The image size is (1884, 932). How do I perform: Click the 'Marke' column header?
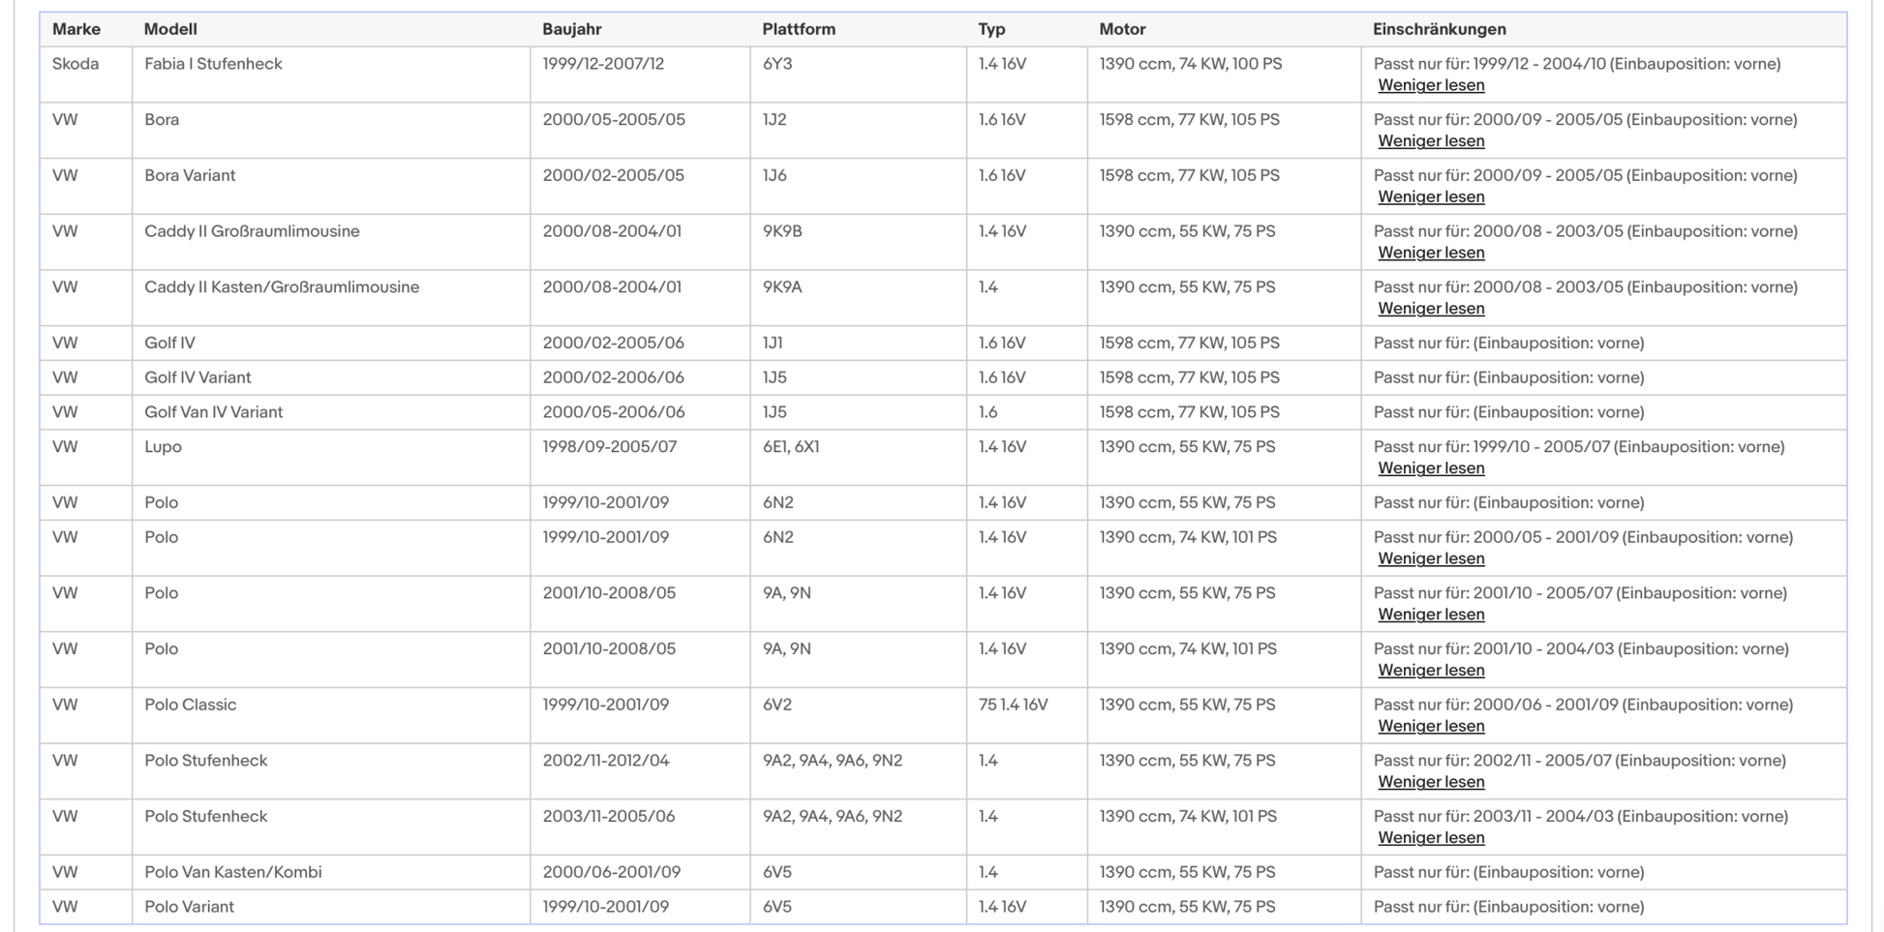(76, 29)
